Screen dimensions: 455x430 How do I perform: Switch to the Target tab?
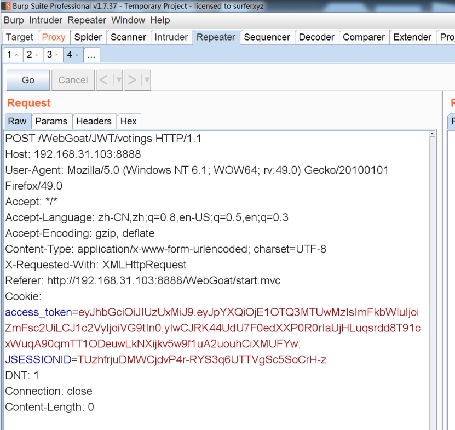pos(20,37)
